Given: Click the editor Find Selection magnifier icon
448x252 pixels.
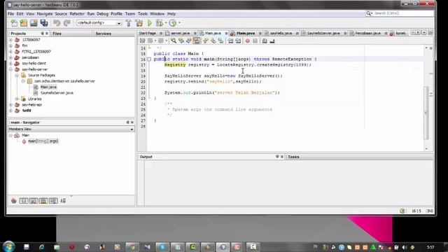Looking at the screenshot, I should pyautogui.click(x=174, y=41).
